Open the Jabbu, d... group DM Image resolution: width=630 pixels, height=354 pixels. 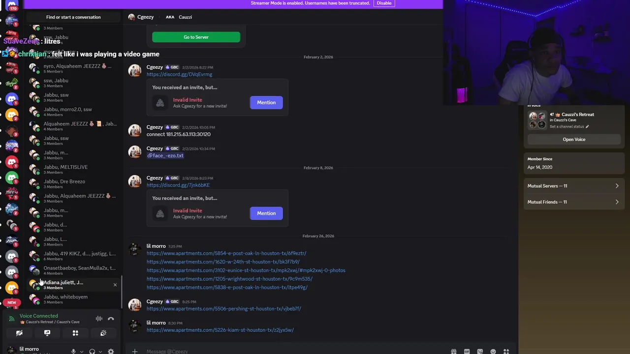(73, 227)
